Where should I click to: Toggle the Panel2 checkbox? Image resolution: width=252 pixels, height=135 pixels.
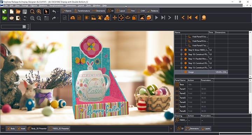coord(177,93)
